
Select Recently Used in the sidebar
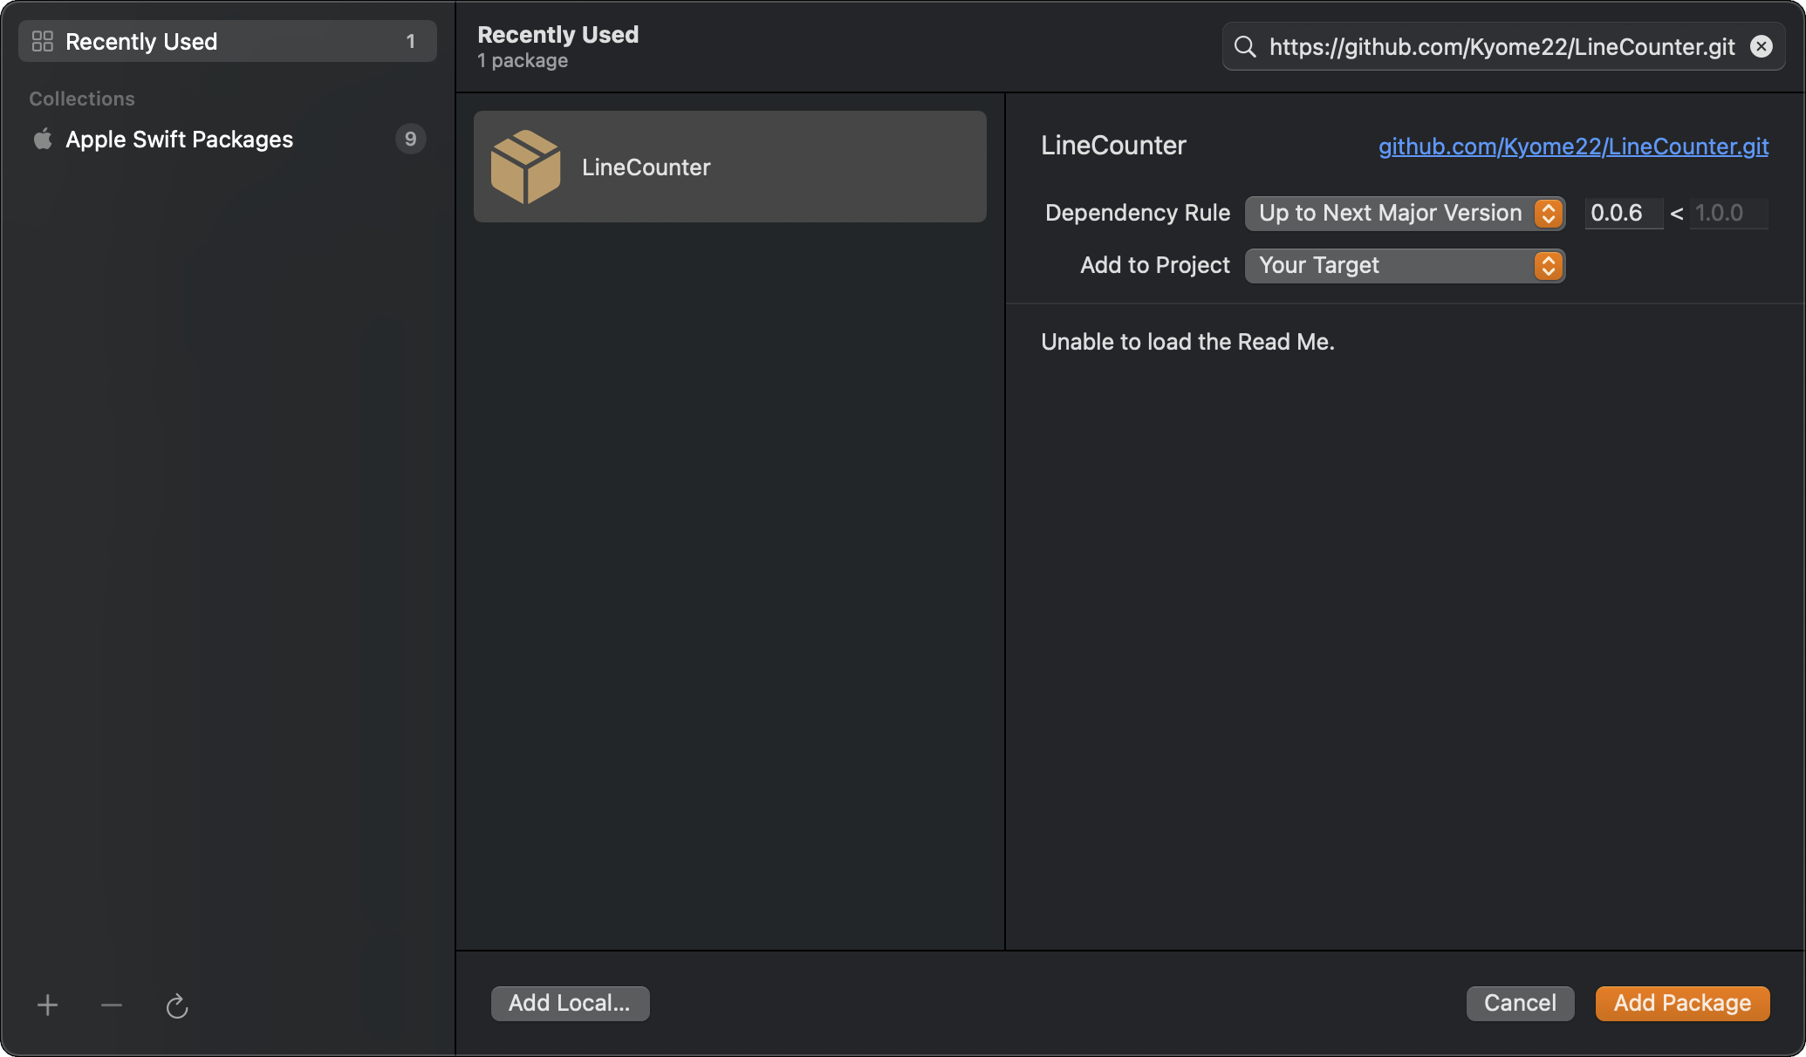(227, 41)
